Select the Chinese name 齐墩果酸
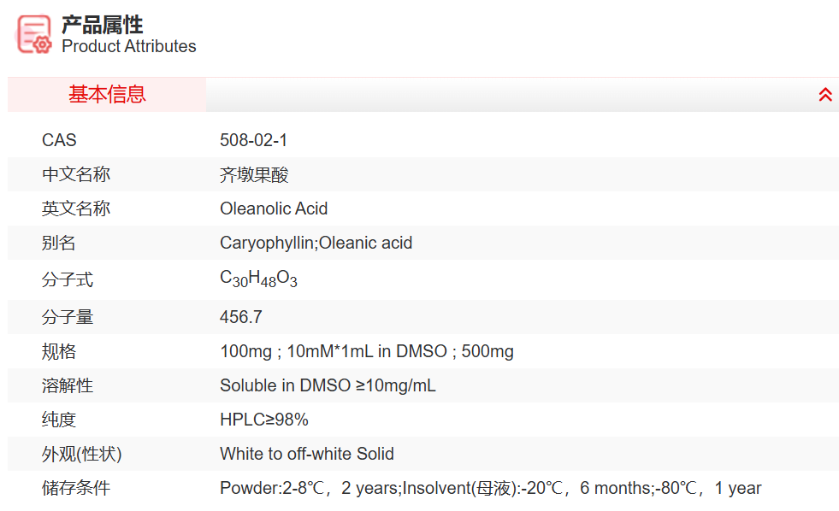Image resolution: width=839 pixels, height=511 pixels. pyautogui.click(x=254, y=174)
